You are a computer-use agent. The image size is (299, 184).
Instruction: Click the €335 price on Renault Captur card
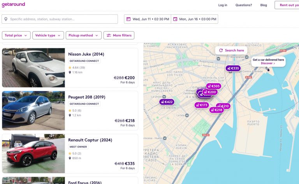(130, 163)
